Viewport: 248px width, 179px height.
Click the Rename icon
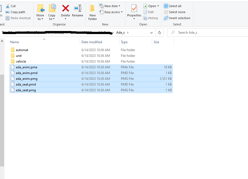(78, 8)
